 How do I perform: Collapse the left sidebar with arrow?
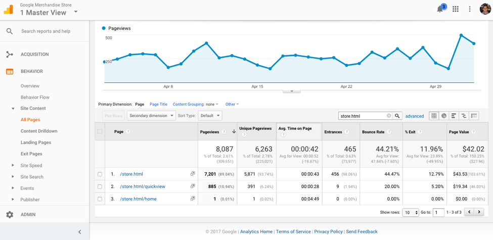[x=79, y=232]
